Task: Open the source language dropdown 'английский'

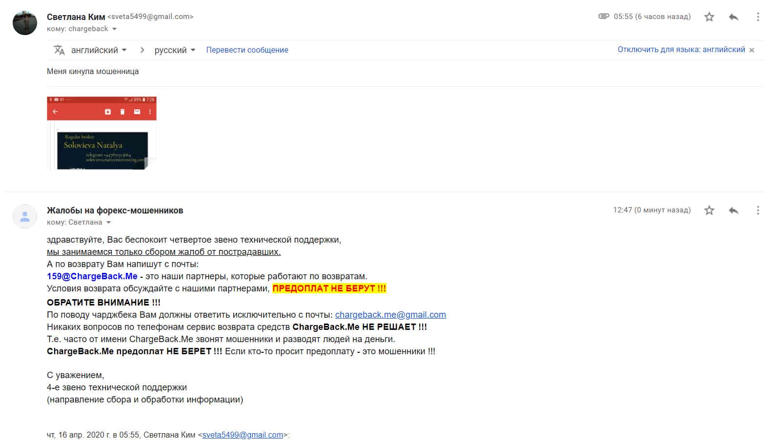Action: click(99, 50)
